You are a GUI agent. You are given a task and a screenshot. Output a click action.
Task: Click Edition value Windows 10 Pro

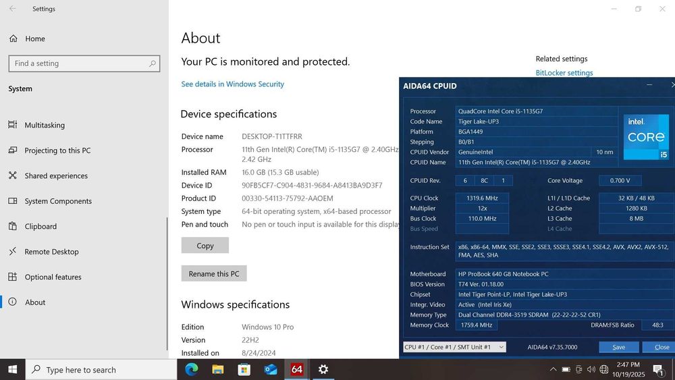pos(267,327)
